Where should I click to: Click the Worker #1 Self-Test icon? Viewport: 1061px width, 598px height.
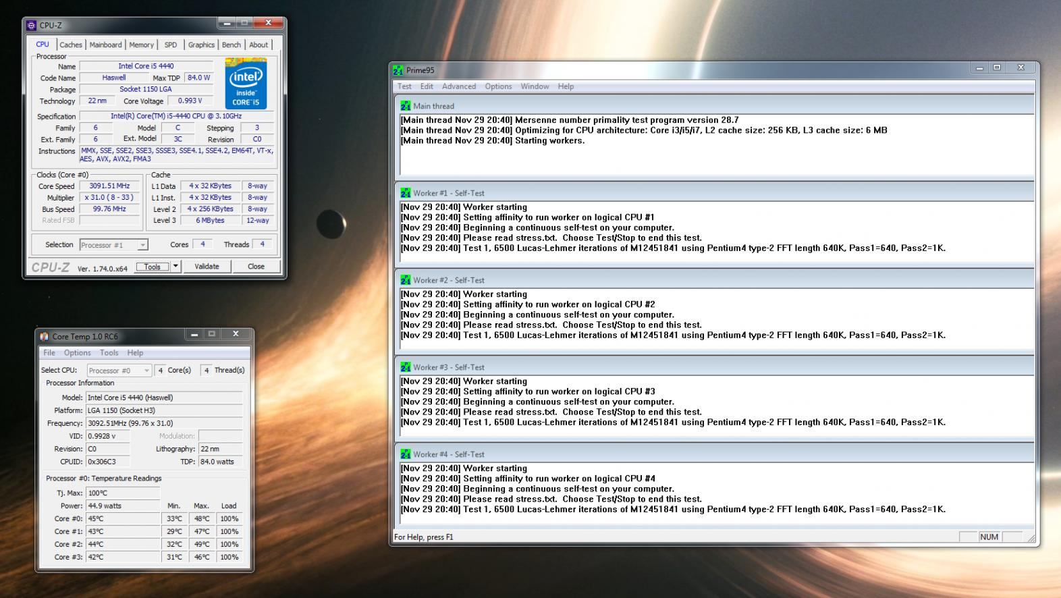coord(405,193)
